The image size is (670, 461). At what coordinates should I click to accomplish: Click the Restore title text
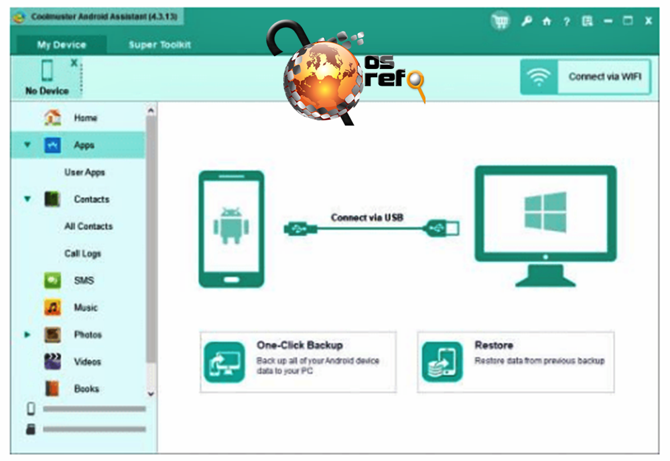tap(494, 345)
